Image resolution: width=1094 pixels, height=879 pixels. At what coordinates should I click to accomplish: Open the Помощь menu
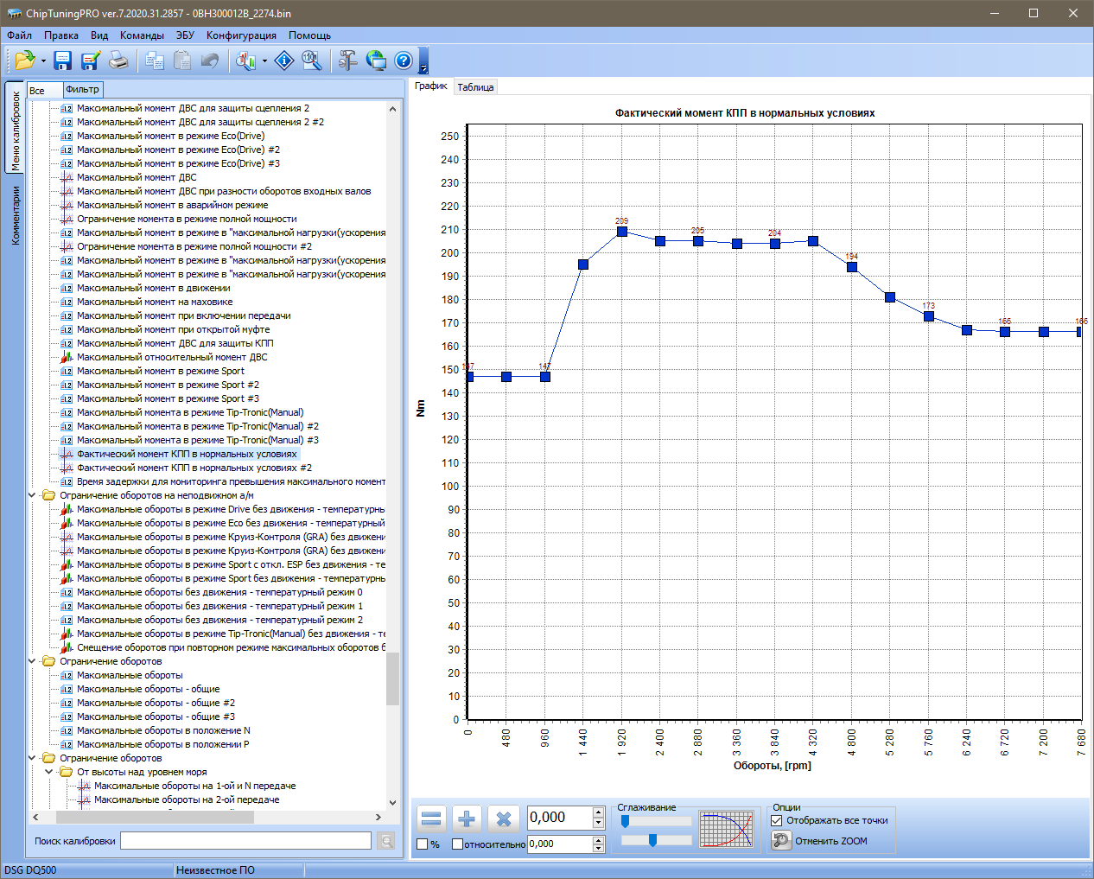pyautogui.click(x=309, y=35)
